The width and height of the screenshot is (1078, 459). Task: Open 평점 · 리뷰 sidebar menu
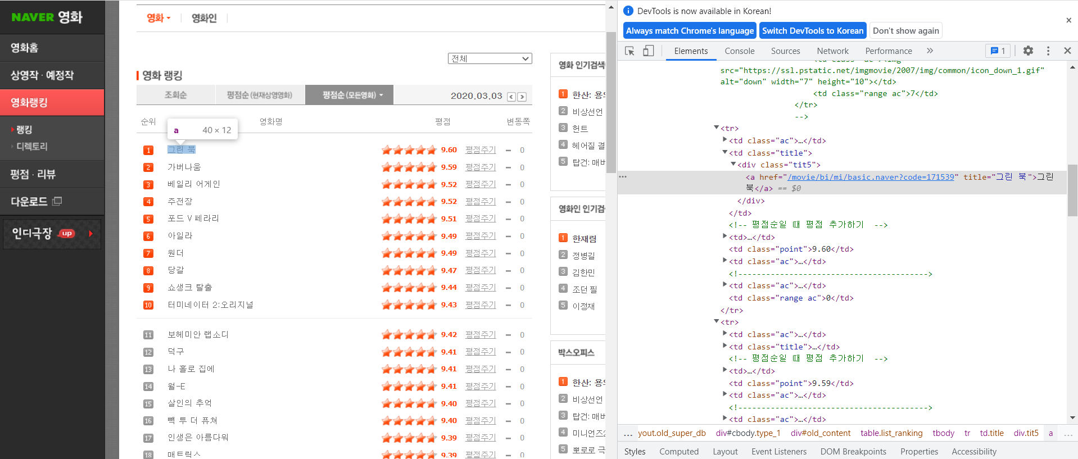52,174
